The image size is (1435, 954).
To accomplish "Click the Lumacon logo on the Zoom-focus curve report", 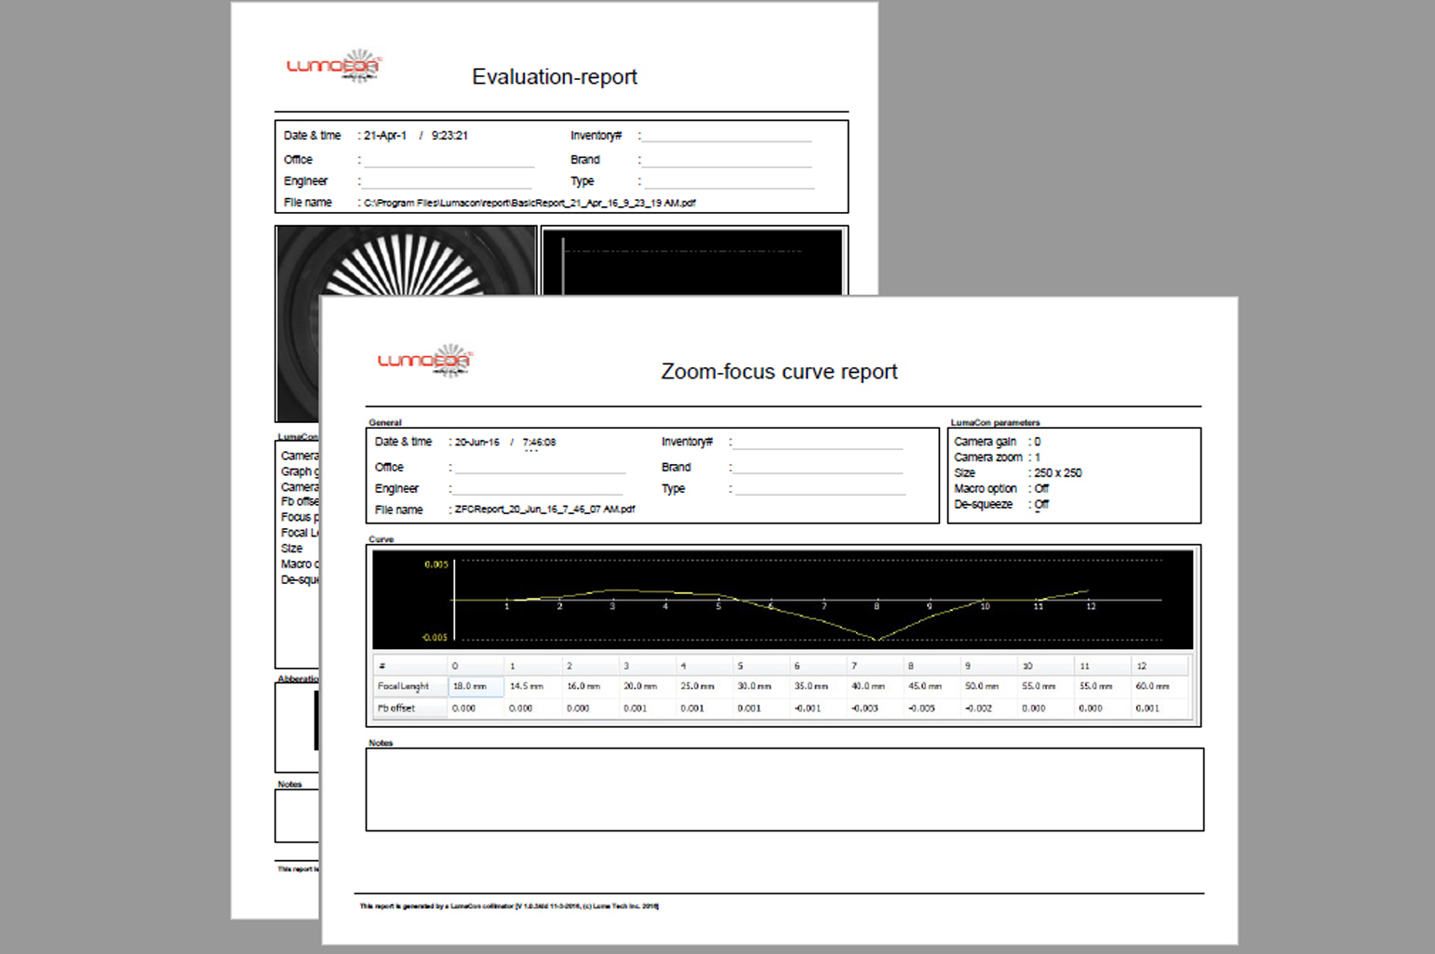I will (x=425, y=360).
